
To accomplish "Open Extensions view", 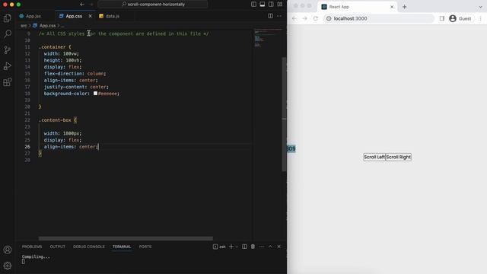I will 8,82.
